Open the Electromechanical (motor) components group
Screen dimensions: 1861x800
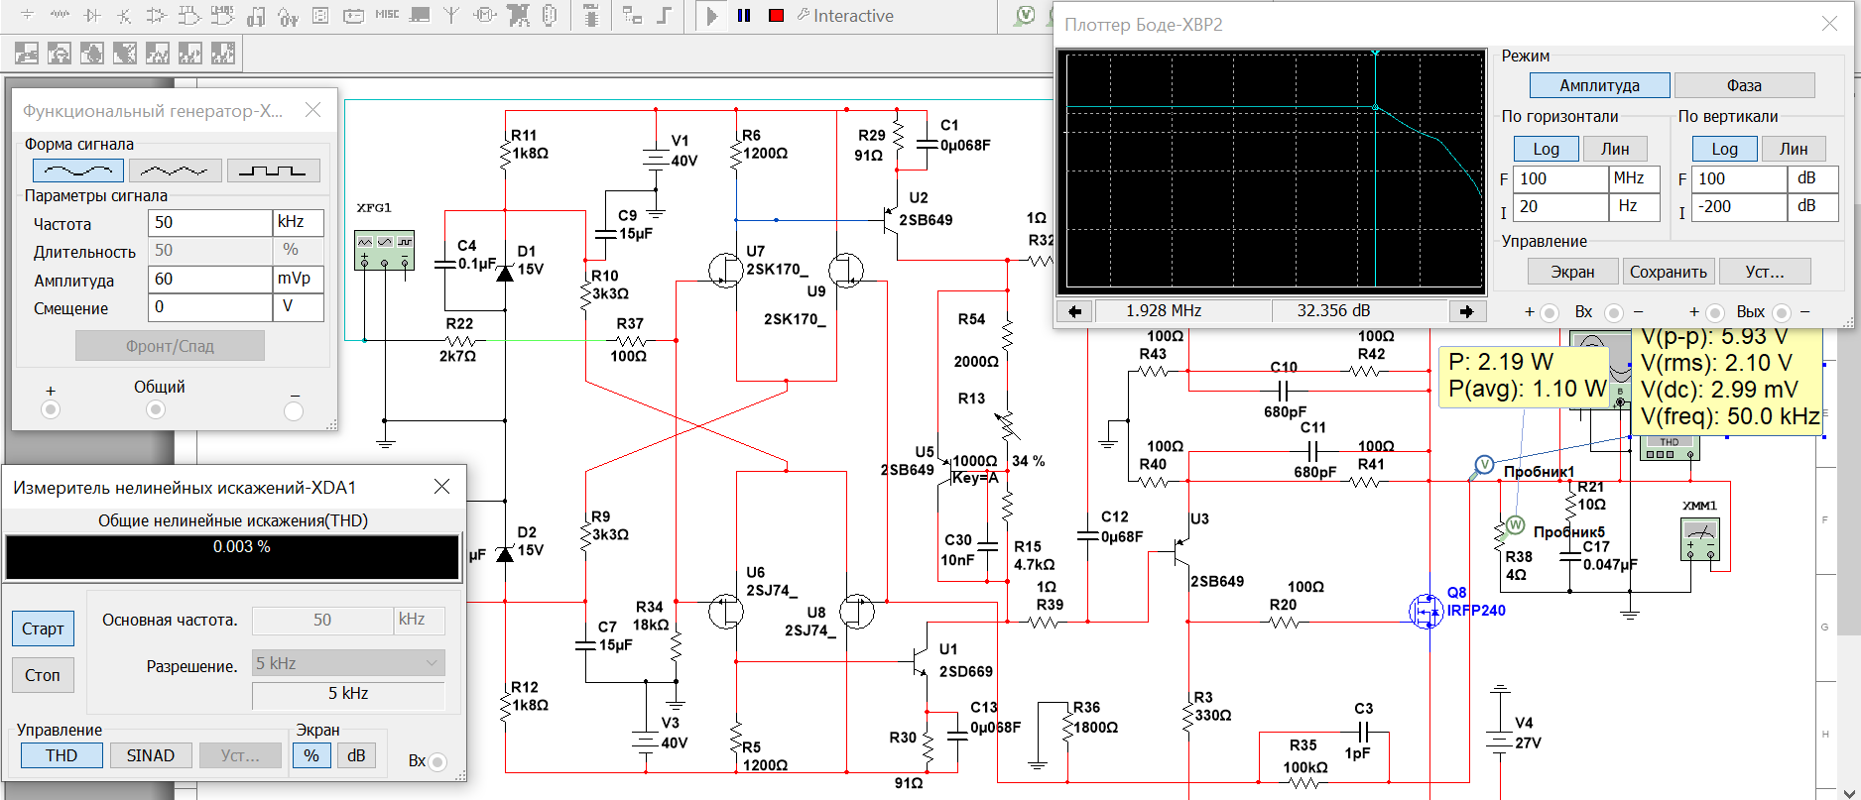(484, 15)
